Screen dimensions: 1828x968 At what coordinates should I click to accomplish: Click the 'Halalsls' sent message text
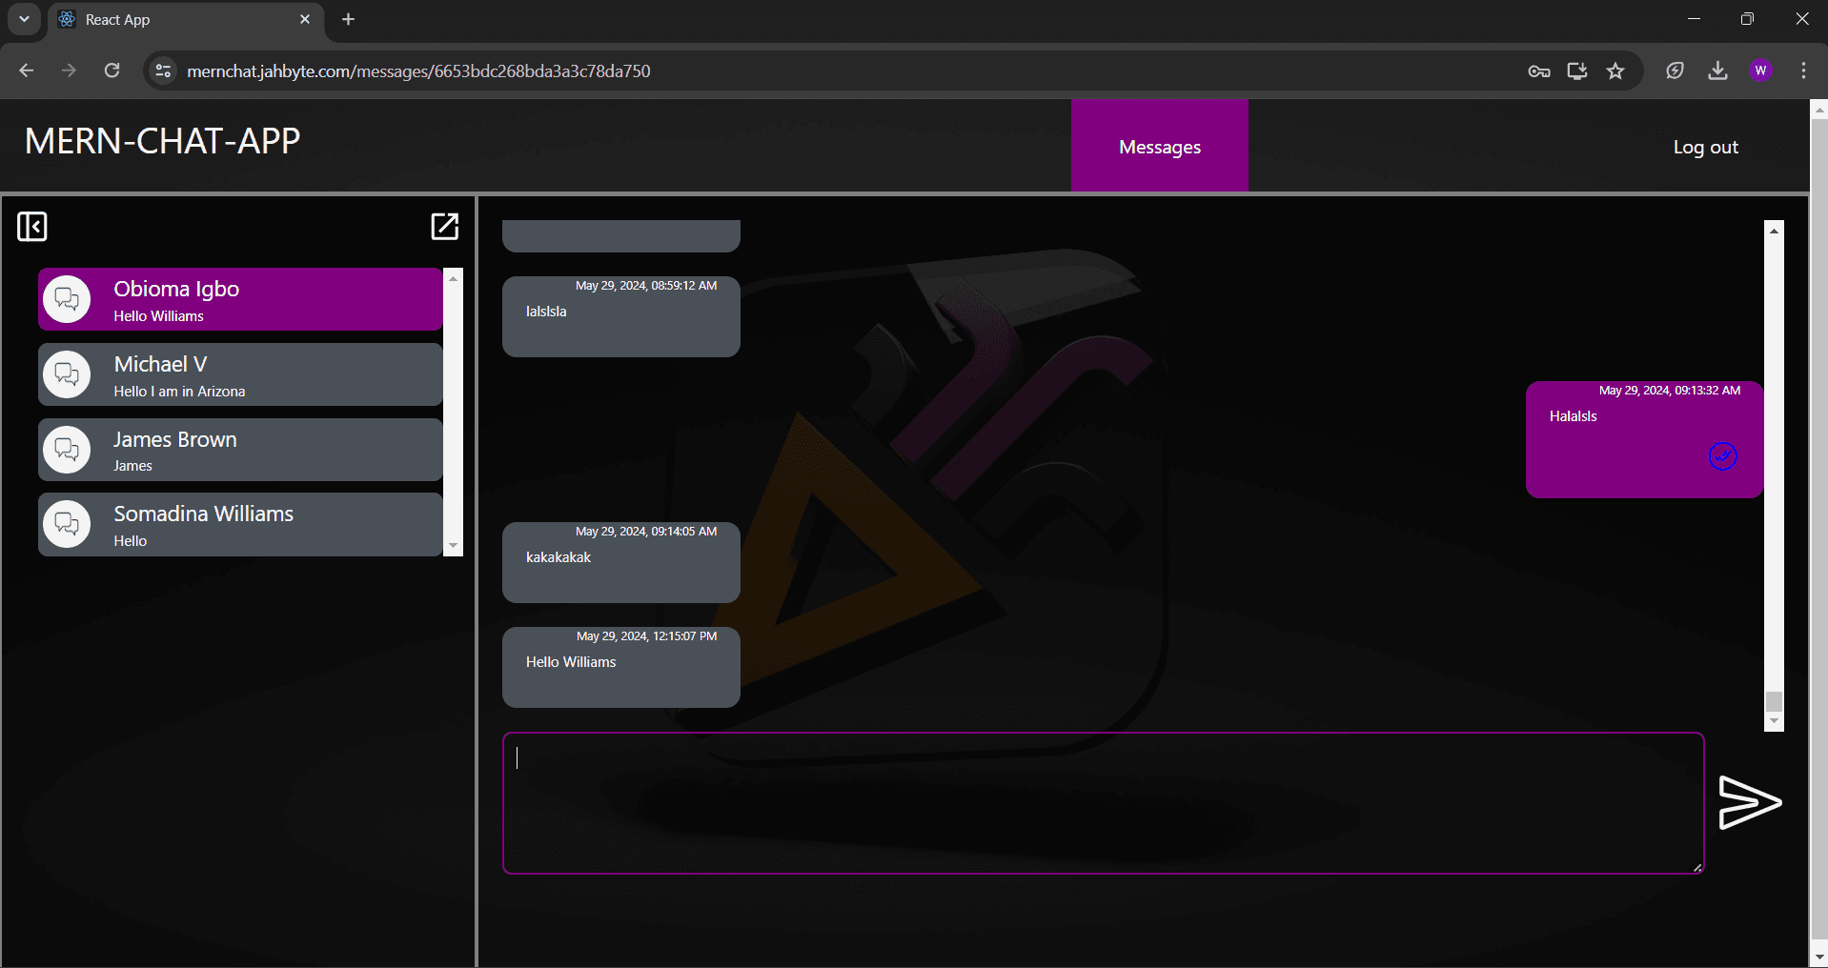(1573, 416)
